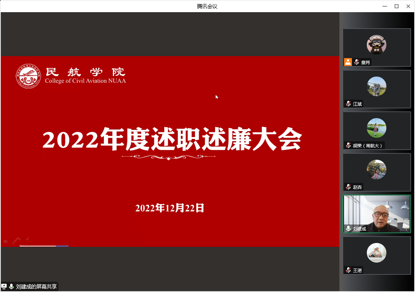The width and height of the screenshot is (415, 292).
Task: Click the screen share icon at bottom left
Action: coord(4,287)
